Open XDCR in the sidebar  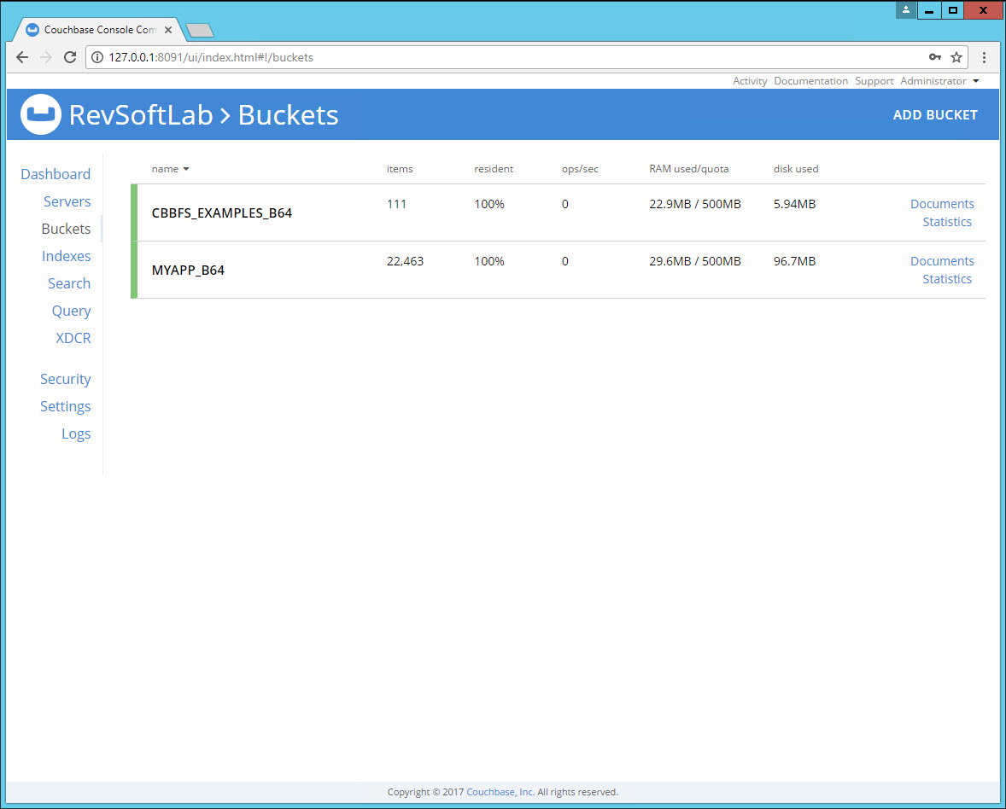click(x=73, y=338)
